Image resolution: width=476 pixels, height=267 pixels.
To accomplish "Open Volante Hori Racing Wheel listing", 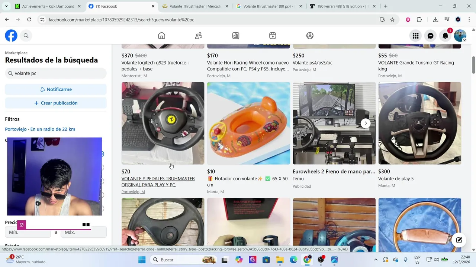I will coord(248,66).
